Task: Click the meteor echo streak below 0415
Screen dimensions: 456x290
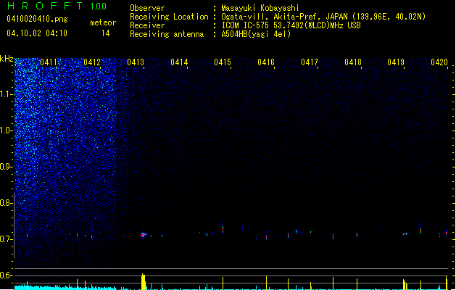Action: pyautogui.click(x=223, y=228)
